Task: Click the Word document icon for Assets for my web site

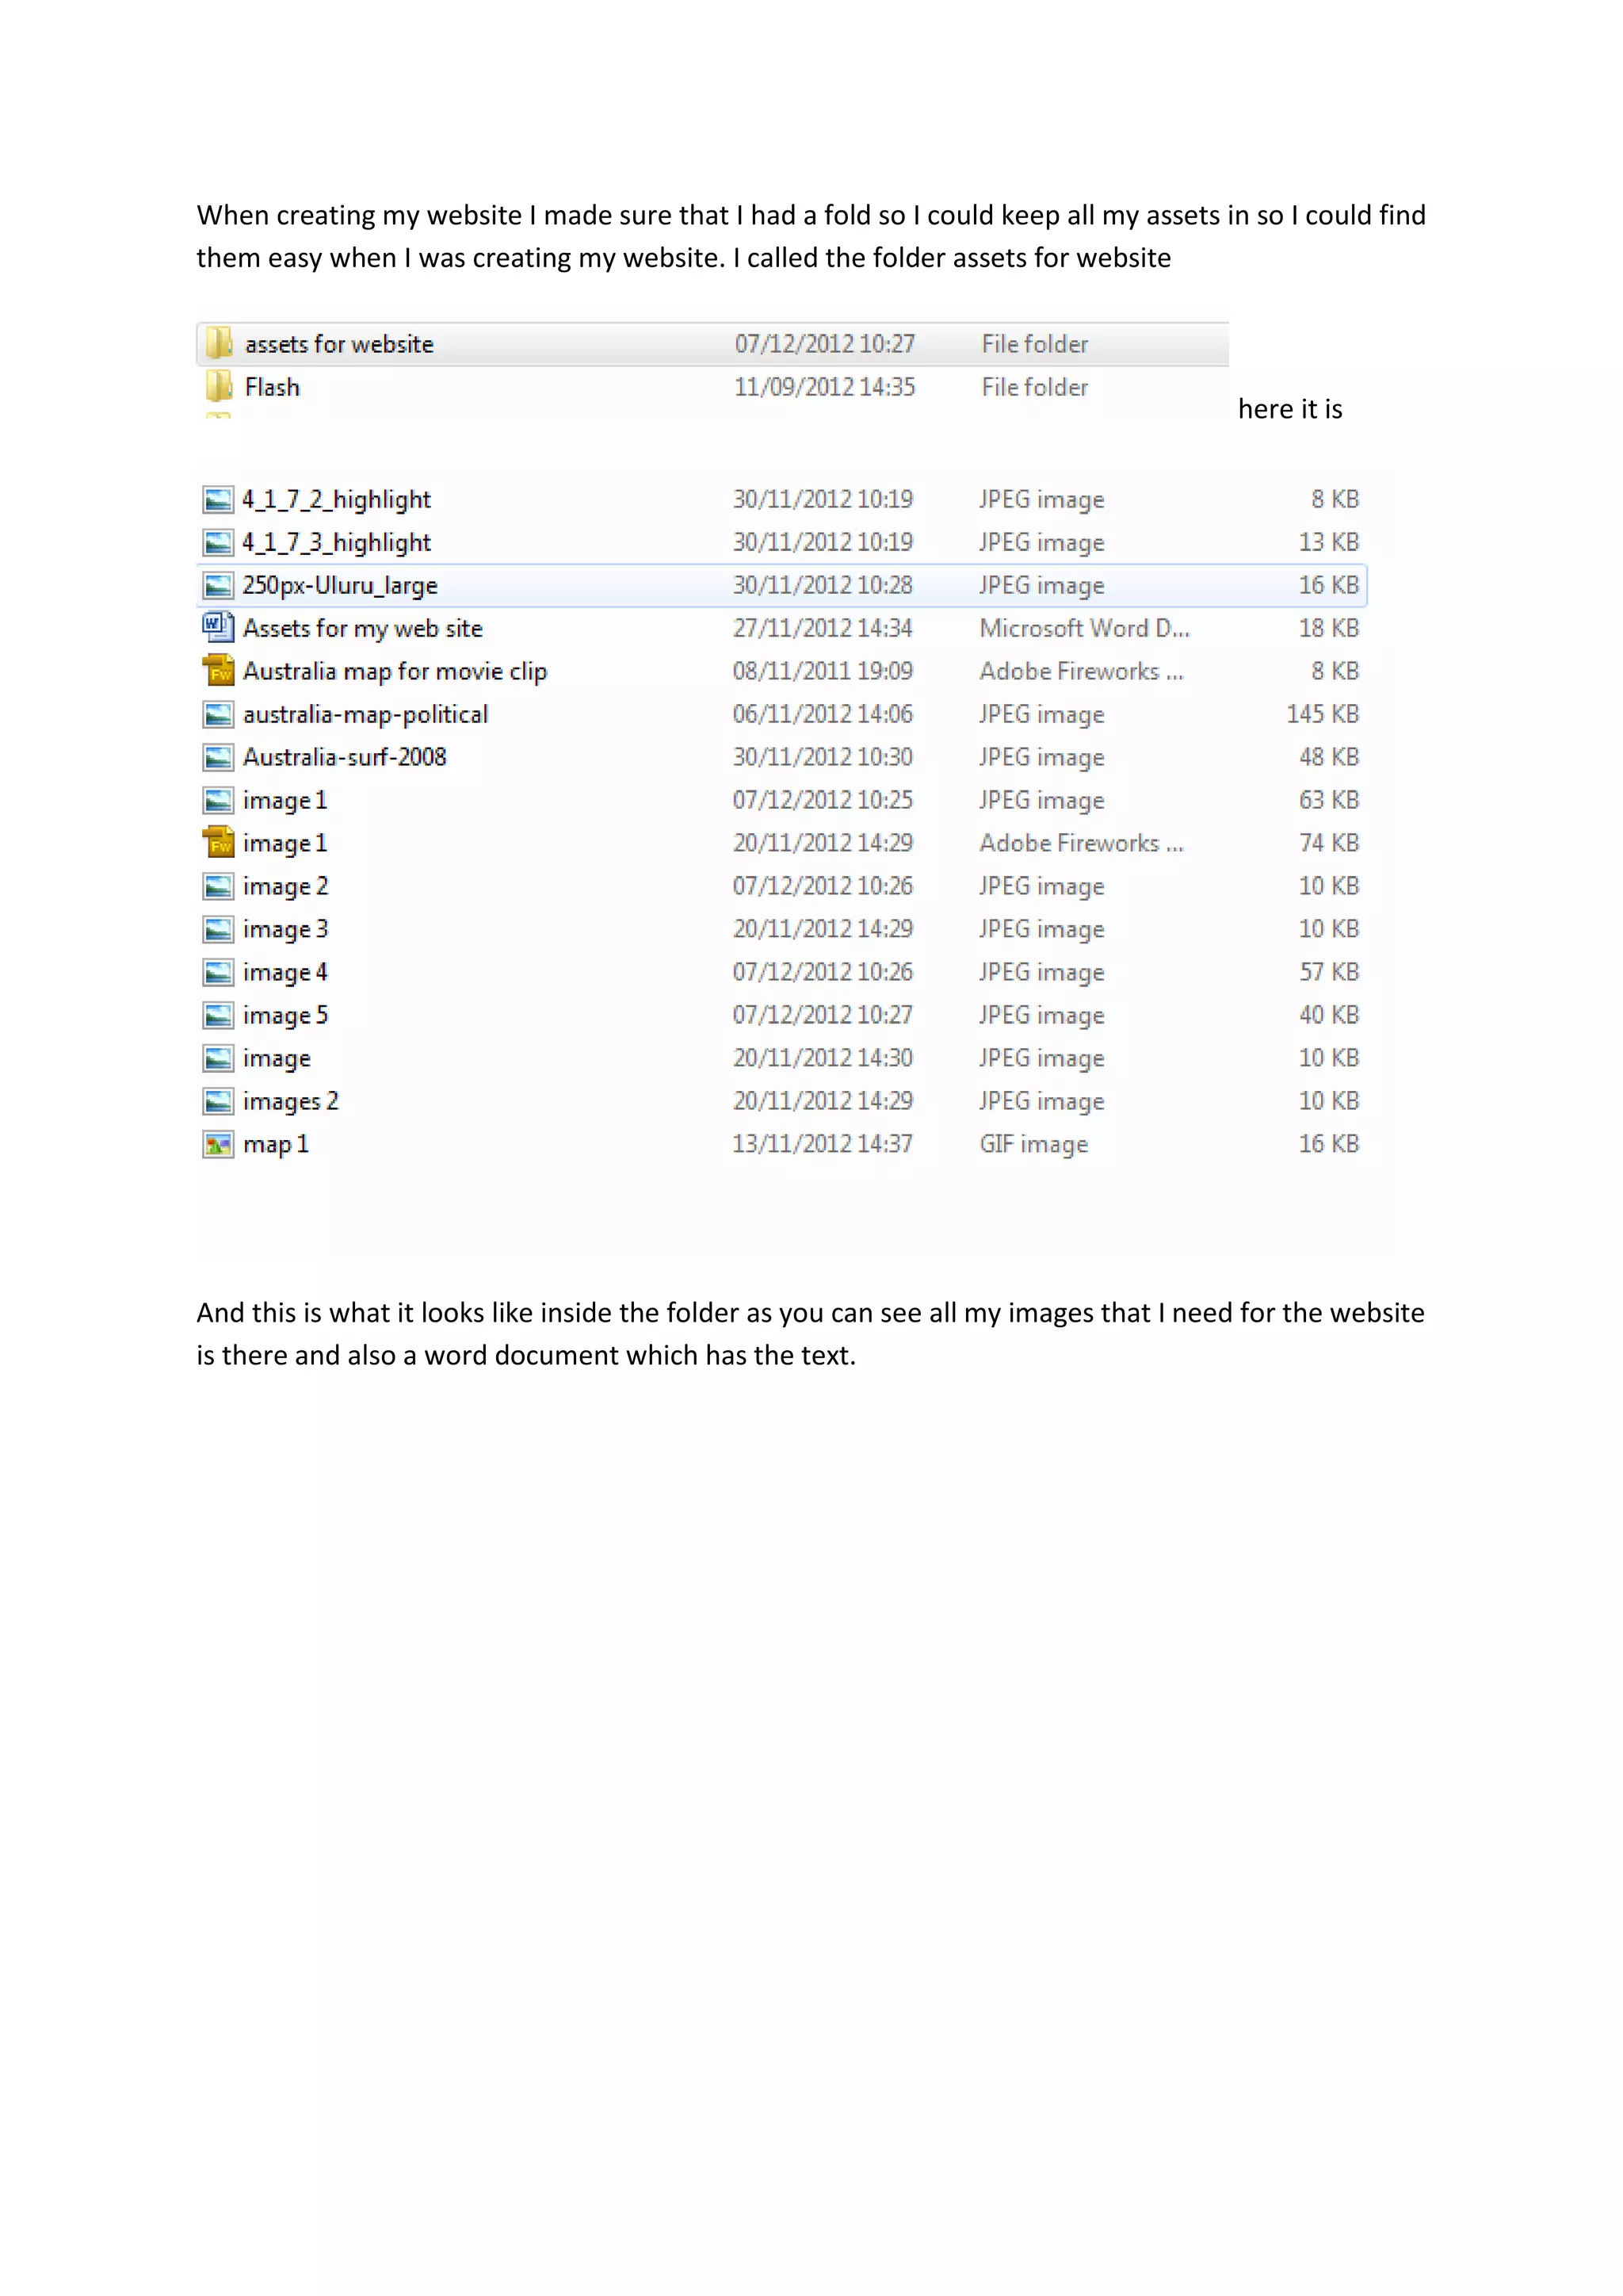Action: tap(218, 628)
